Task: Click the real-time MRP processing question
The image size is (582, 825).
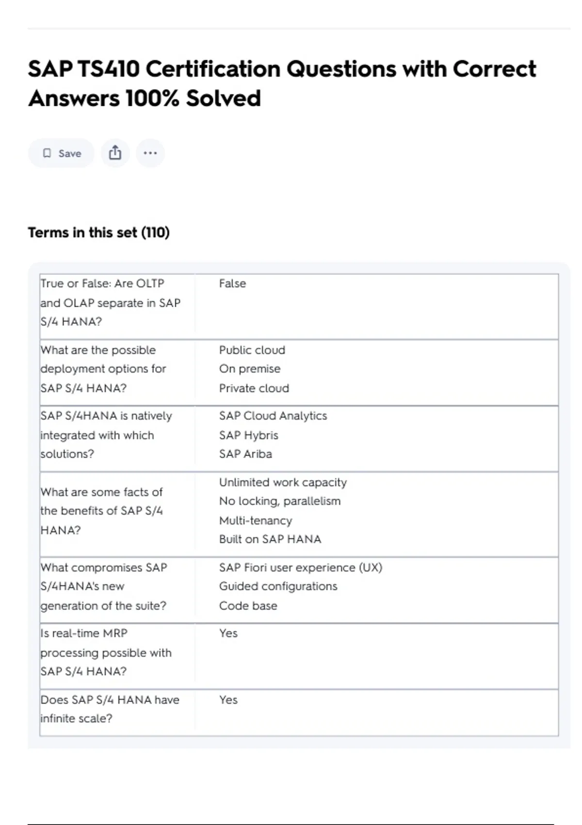Action: pos(106,652)
